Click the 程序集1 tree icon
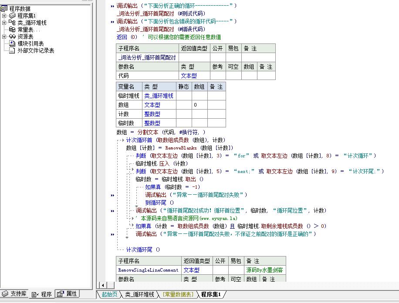Screen dimensions: 399x303 (x=13, y=16)
